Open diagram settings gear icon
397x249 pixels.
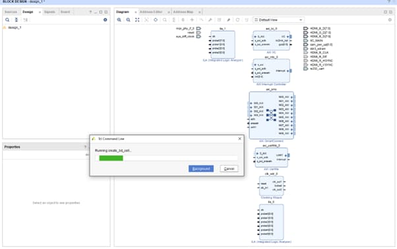[x=390, y=20]
